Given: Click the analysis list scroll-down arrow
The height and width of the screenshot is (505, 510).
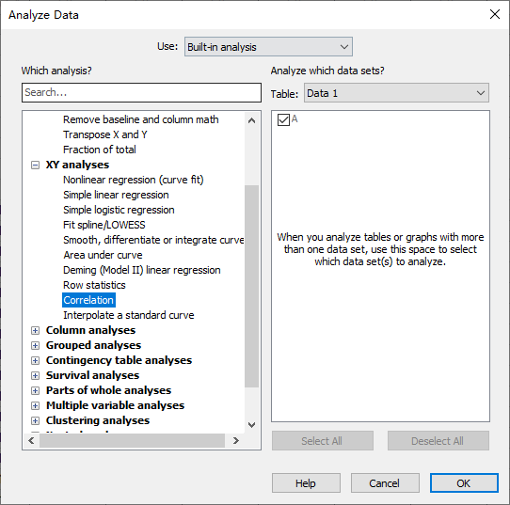Looking at the screenshot, I should coord(251,425).
